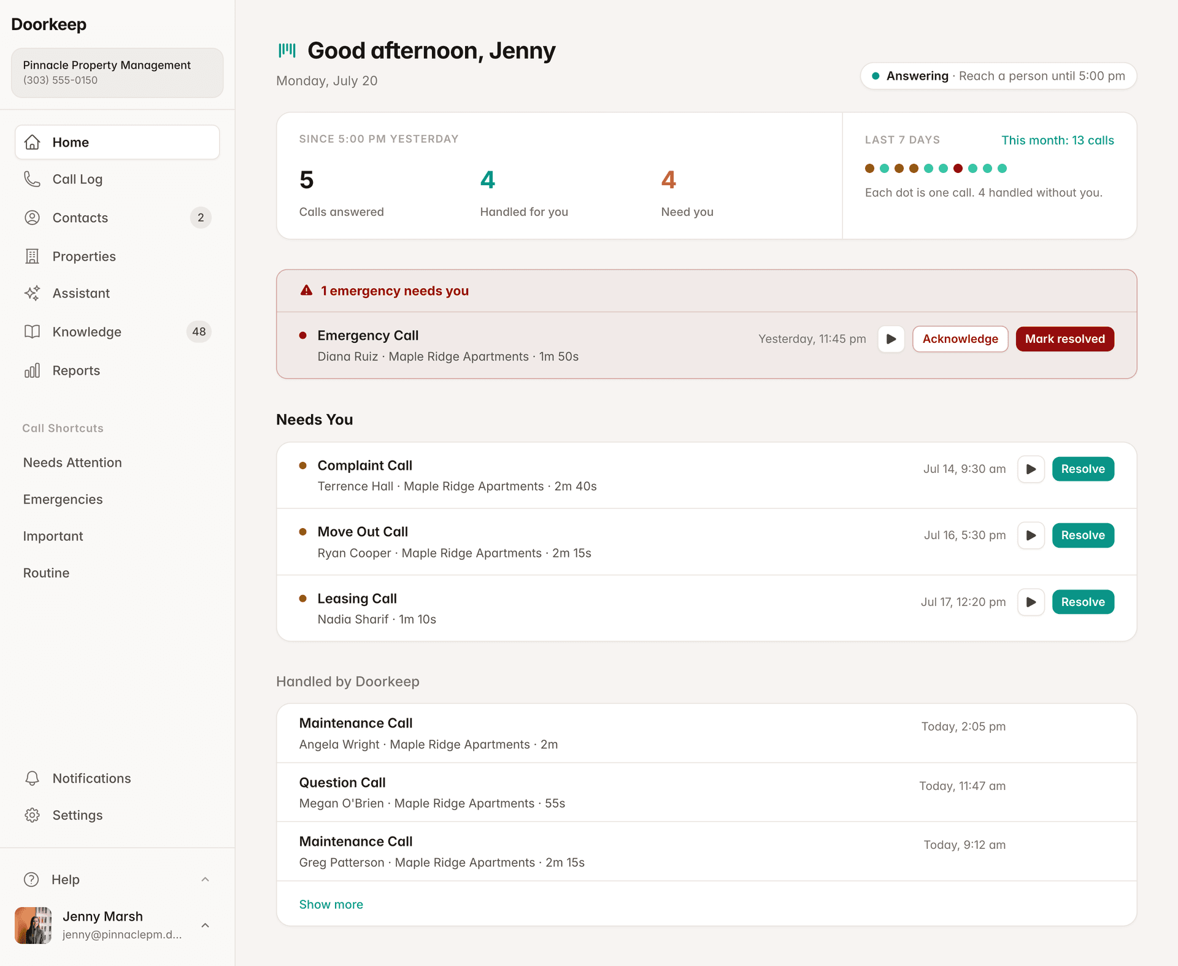1178x966 pixels.
Task: Click the Doorkeep waveform logo beside greeting
Action: coord(287,50)
